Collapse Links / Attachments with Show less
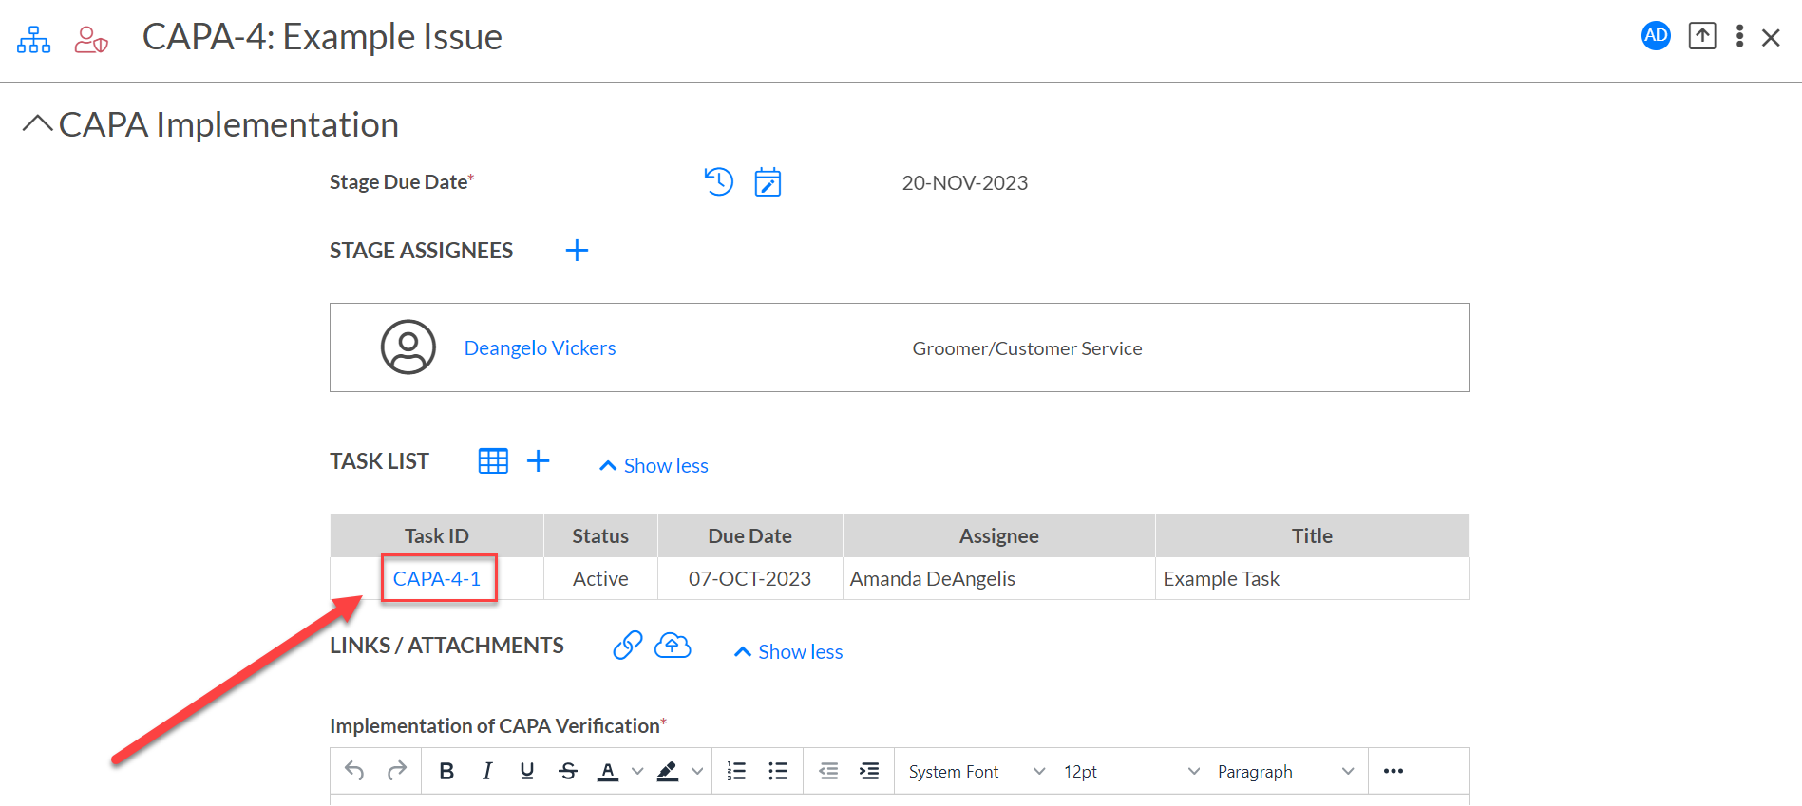This screenshot has height=806, width=1802. click(x=788, y=652)
